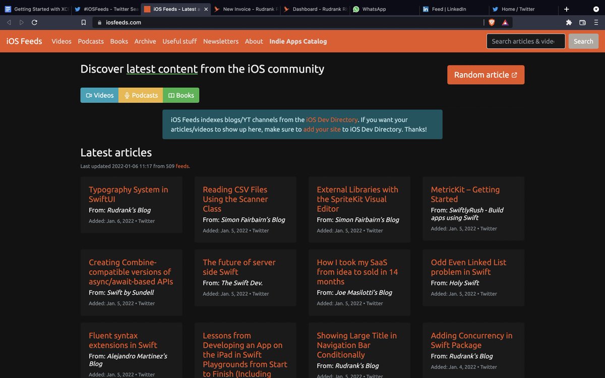Switch to Home / Twitter tab

click(x=523, y=9)
